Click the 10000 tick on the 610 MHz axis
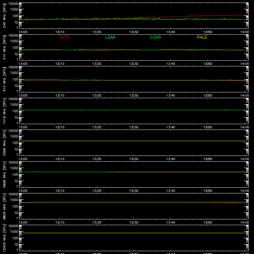 coord(13,67)
